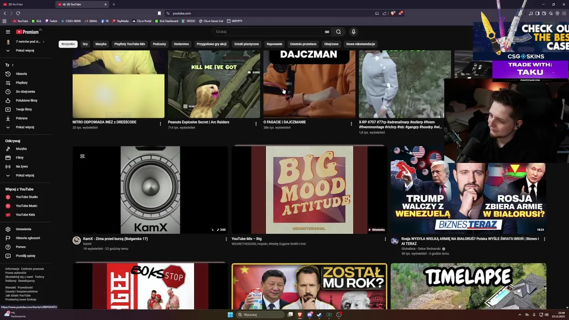Click the Brave Rewards triangle icon
Screen dimensions: 569x320
coord(400,13)
